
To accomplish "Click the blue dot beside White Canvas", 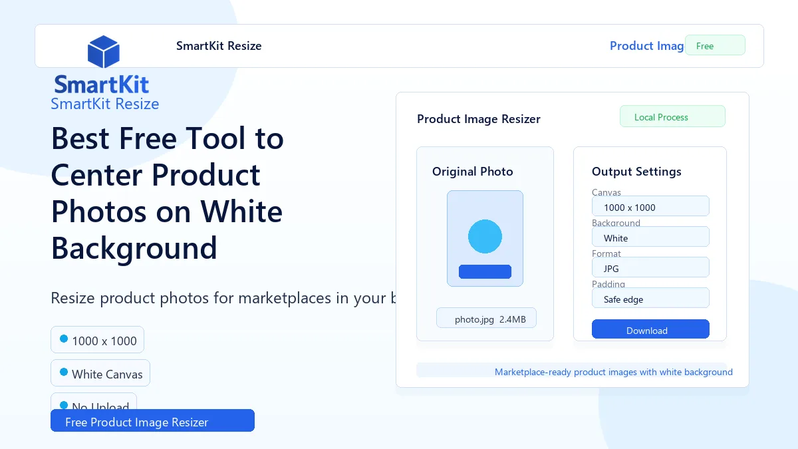I will pos(64,372).
